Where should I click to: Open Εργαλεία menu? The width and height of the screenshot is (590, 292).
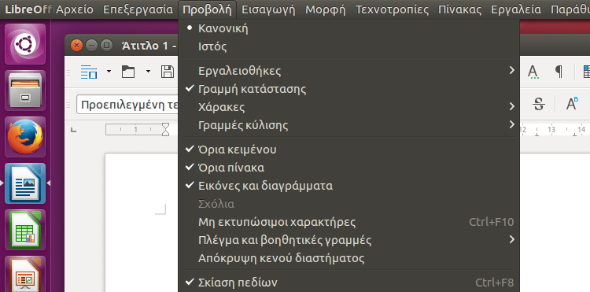pos(516,9)
